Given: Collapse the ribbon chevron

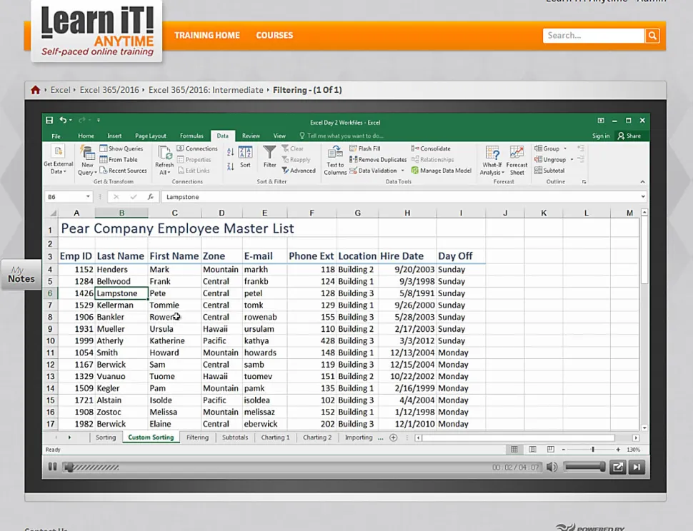Looking at the screenshot, I should 642,182.
